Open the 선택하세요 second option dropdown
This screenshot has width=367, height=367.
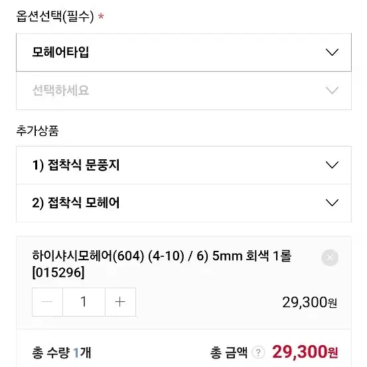[x=184, y=90]
